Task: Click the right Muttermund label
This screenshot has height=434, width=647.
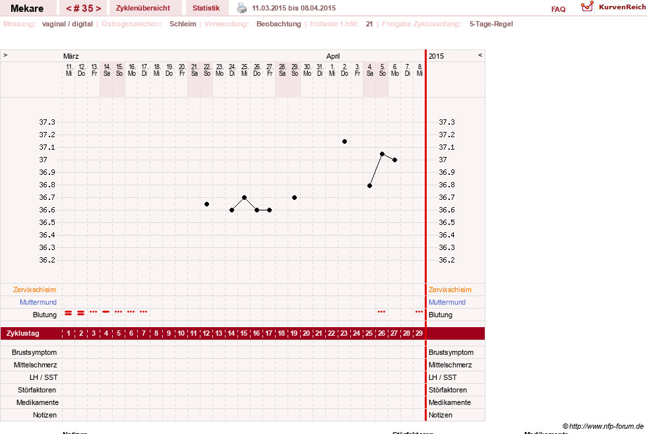Action: coord(447,302)
